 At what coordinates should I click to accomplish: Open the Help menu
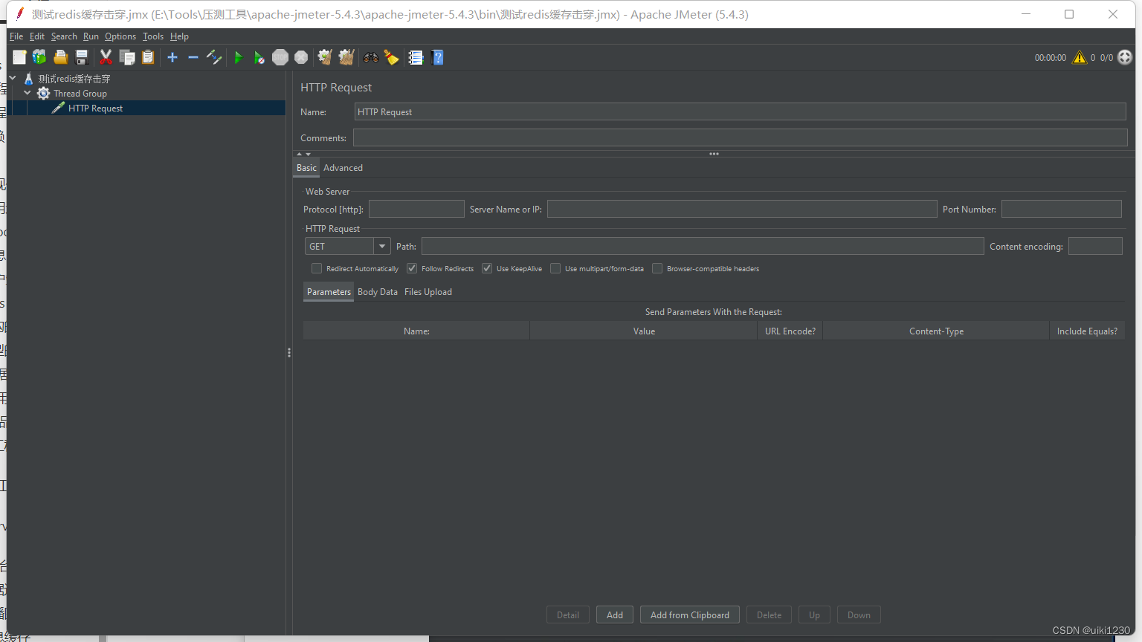coord(179,36)
